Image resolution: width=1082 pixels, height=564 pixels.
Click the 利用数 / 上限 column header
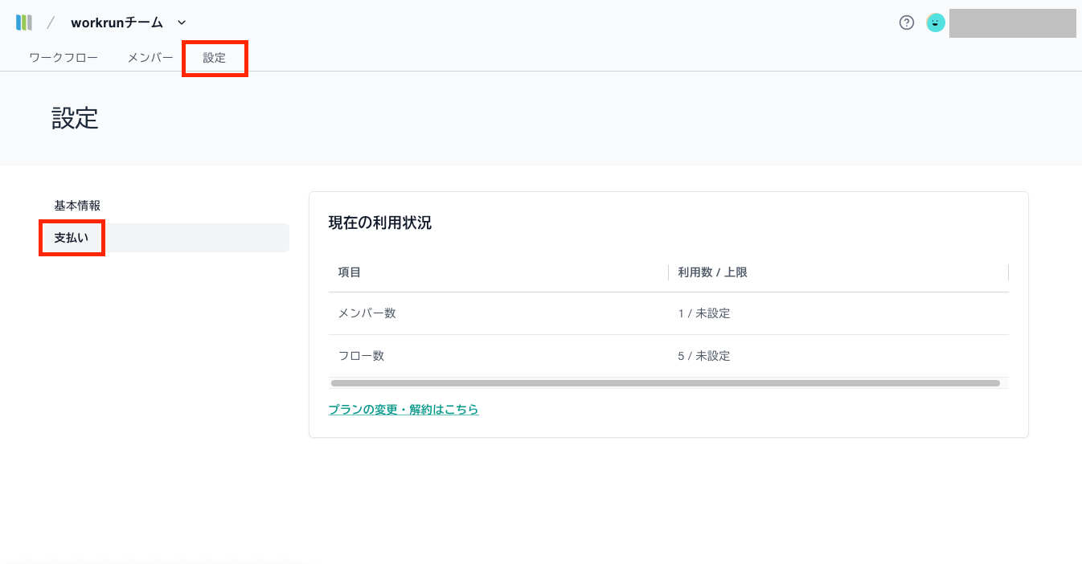point(712,272)
